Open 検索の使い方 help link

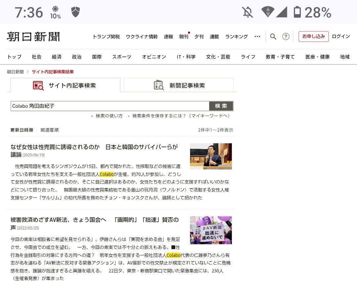pos(109,116)
